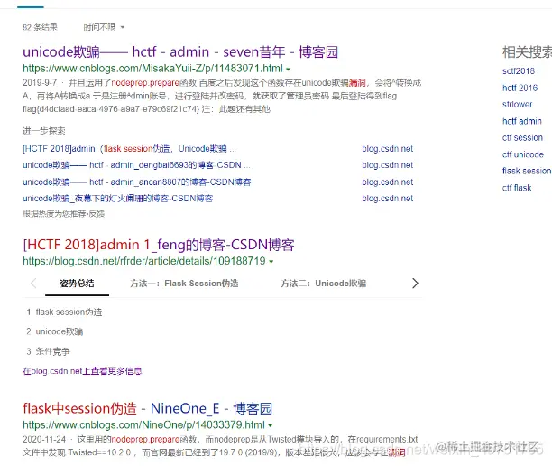Expand dropdown arrow after csdn rfrder URL
Viewport: 552px width, 466px height.
coord(271,262)
